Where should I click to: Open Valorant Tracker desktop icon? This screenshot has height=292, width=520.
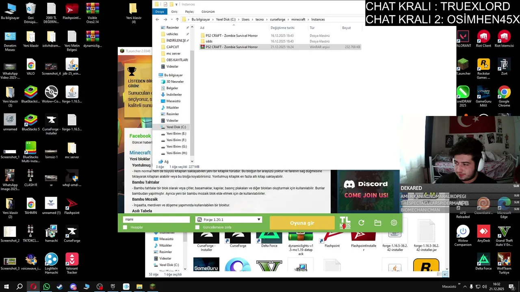pos(72,264)
